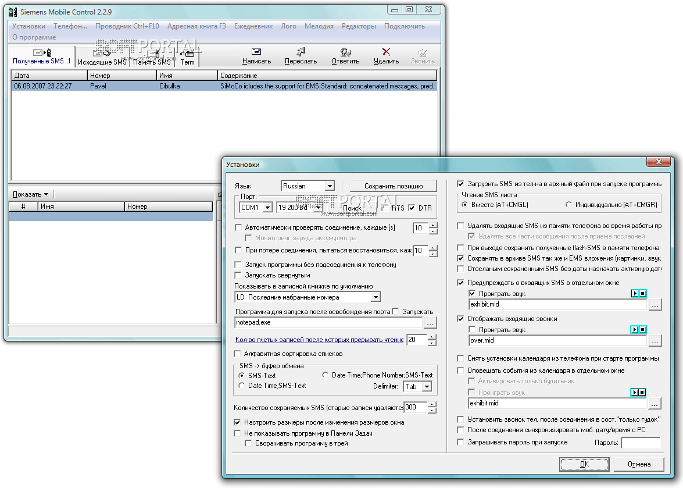Image resolution: width=683 pixels, height=488 pixels.
Task: Browse for incoming SMS sound file
Action: 655,305
